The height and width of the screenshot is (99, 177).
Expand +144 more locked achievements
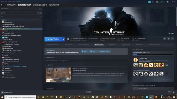(166, 74)
